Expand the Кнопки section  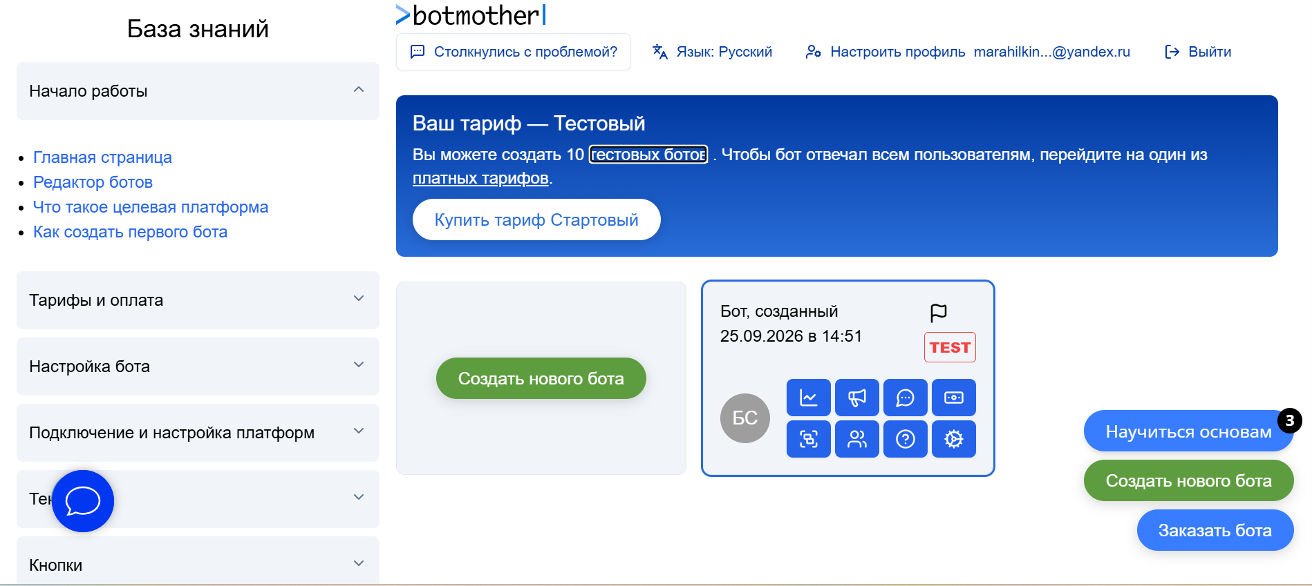[198, 561]
